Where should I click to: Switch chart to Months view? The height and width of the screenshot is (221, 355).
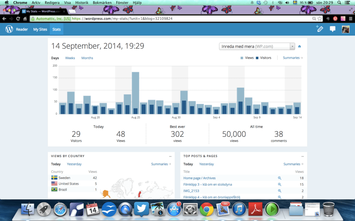coord(87,58)
